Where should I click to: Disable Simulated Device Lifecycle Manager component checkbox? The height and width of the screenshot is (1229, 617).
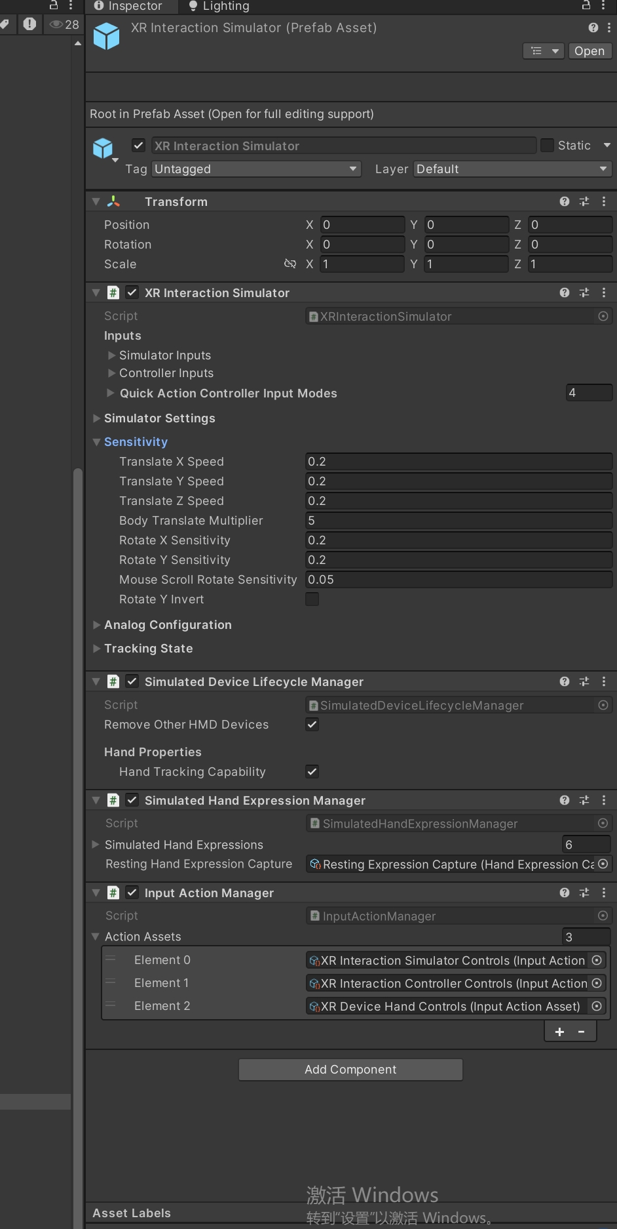coord(132,681)
